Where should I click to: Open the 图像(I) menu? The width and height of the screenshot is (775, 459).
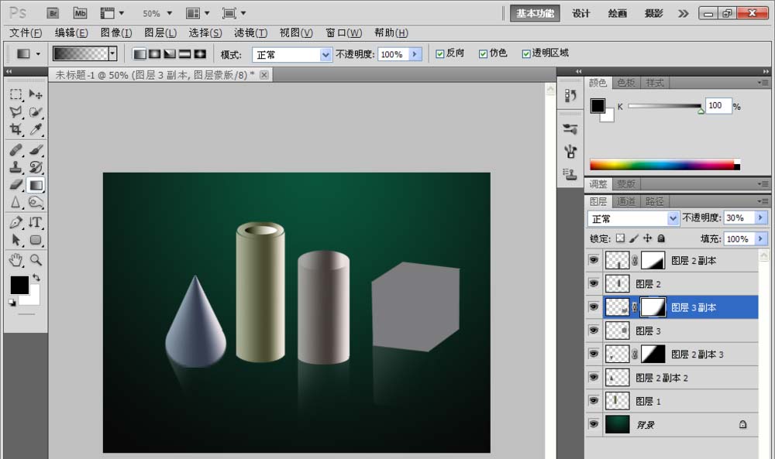pos(116,33)
